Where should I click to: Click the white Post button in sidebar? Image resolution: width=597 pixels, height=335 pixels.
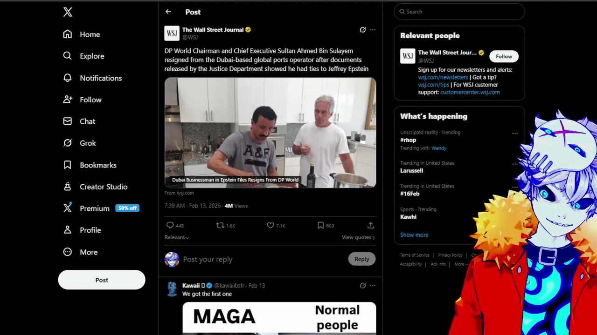pos(102,280)
